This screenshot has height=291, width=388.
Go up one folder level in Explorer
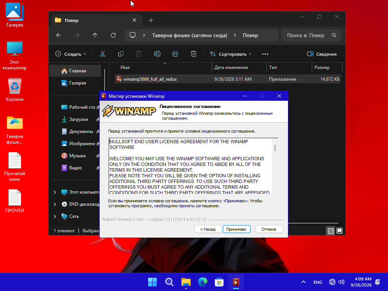95,35
